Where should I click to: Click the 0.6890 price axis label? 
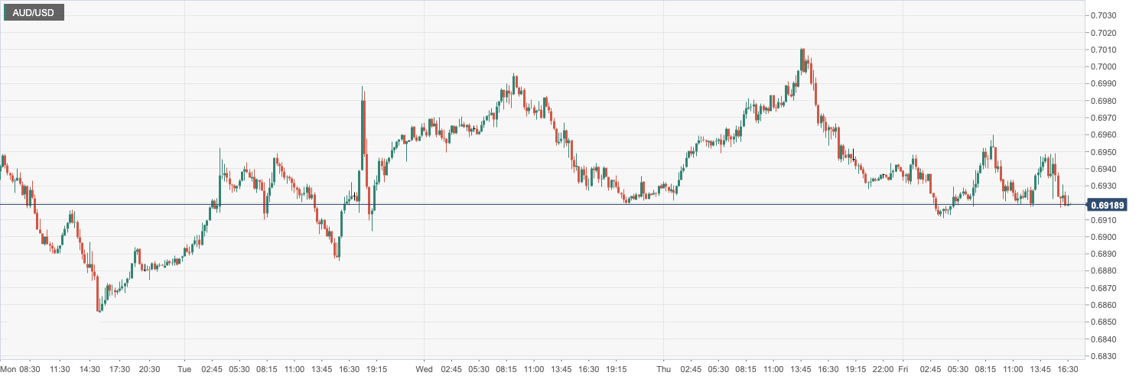1104,254
